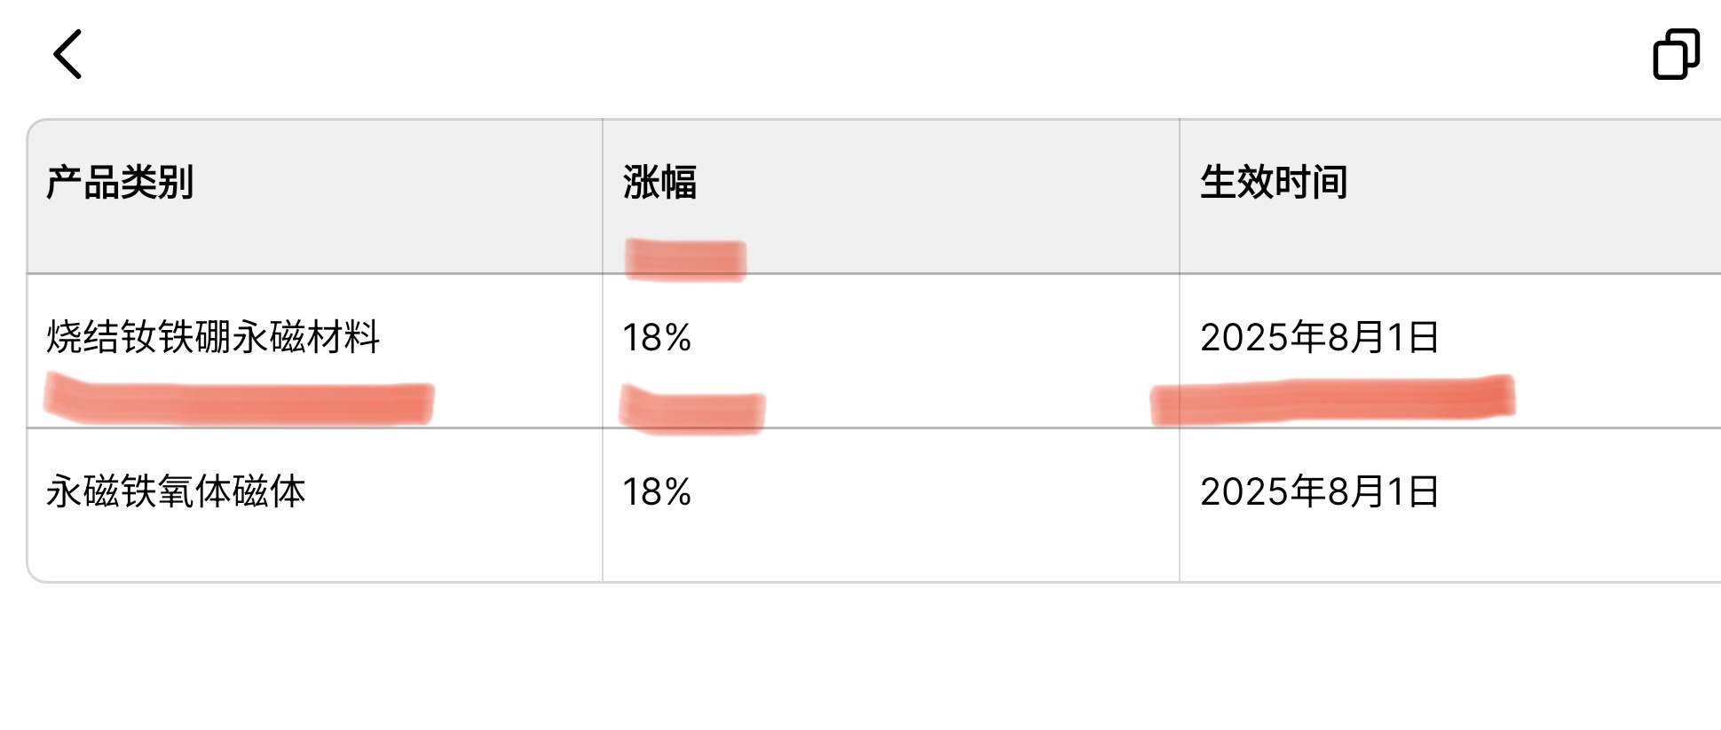Click the 18% value for 永磁铁氧体磁体
The width and height of the screenshot is (1721, 730).
(x=657, y=492)
